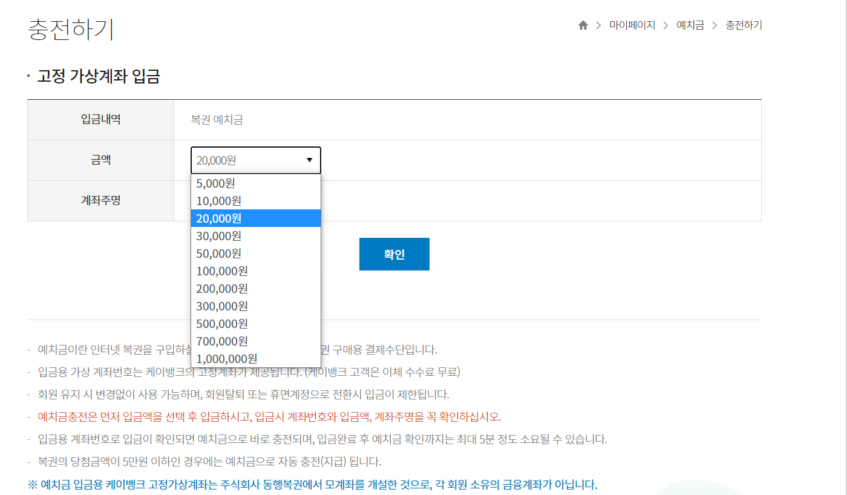Click 충전하기 in the breadcrumb
Image resolution: width=847 pixels, height=495 pixels.
point(744,25)
